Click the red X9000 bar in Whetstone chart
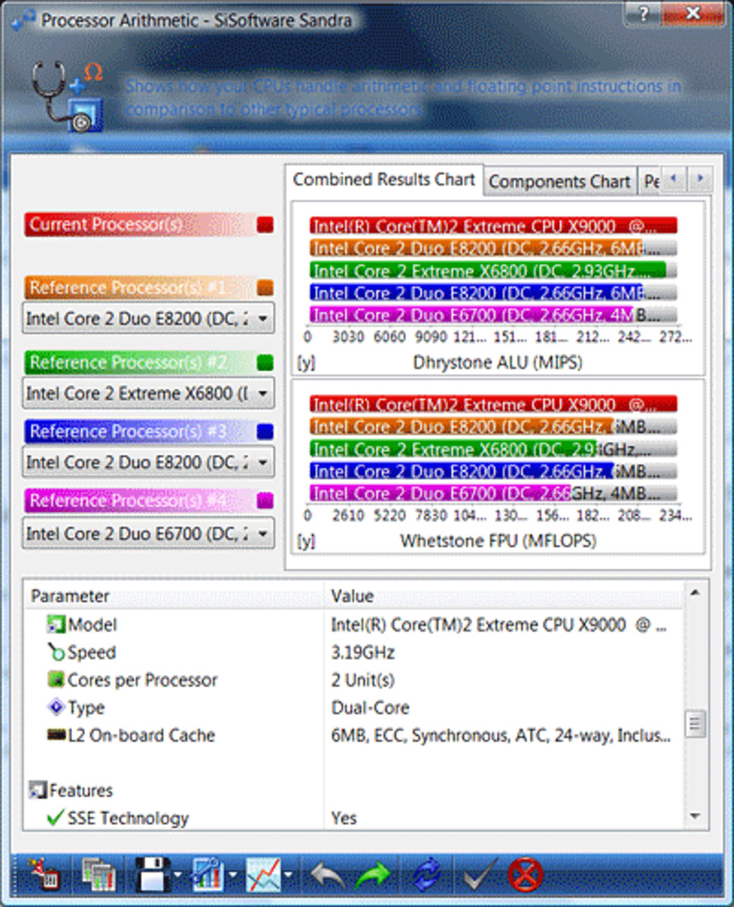The width and height of the screenshot is (734, 907). pyautogui.click(x=494, y=404)
